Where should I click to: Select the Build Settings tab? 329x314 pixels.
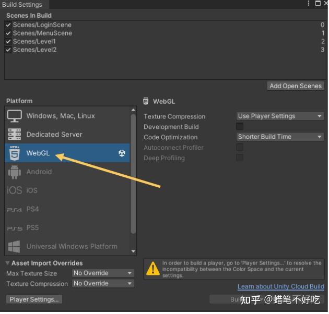22,4
